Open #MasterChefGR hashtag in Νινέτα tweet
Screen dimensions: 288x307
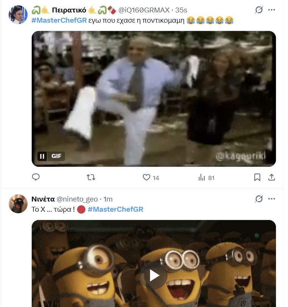coord(115,209)
